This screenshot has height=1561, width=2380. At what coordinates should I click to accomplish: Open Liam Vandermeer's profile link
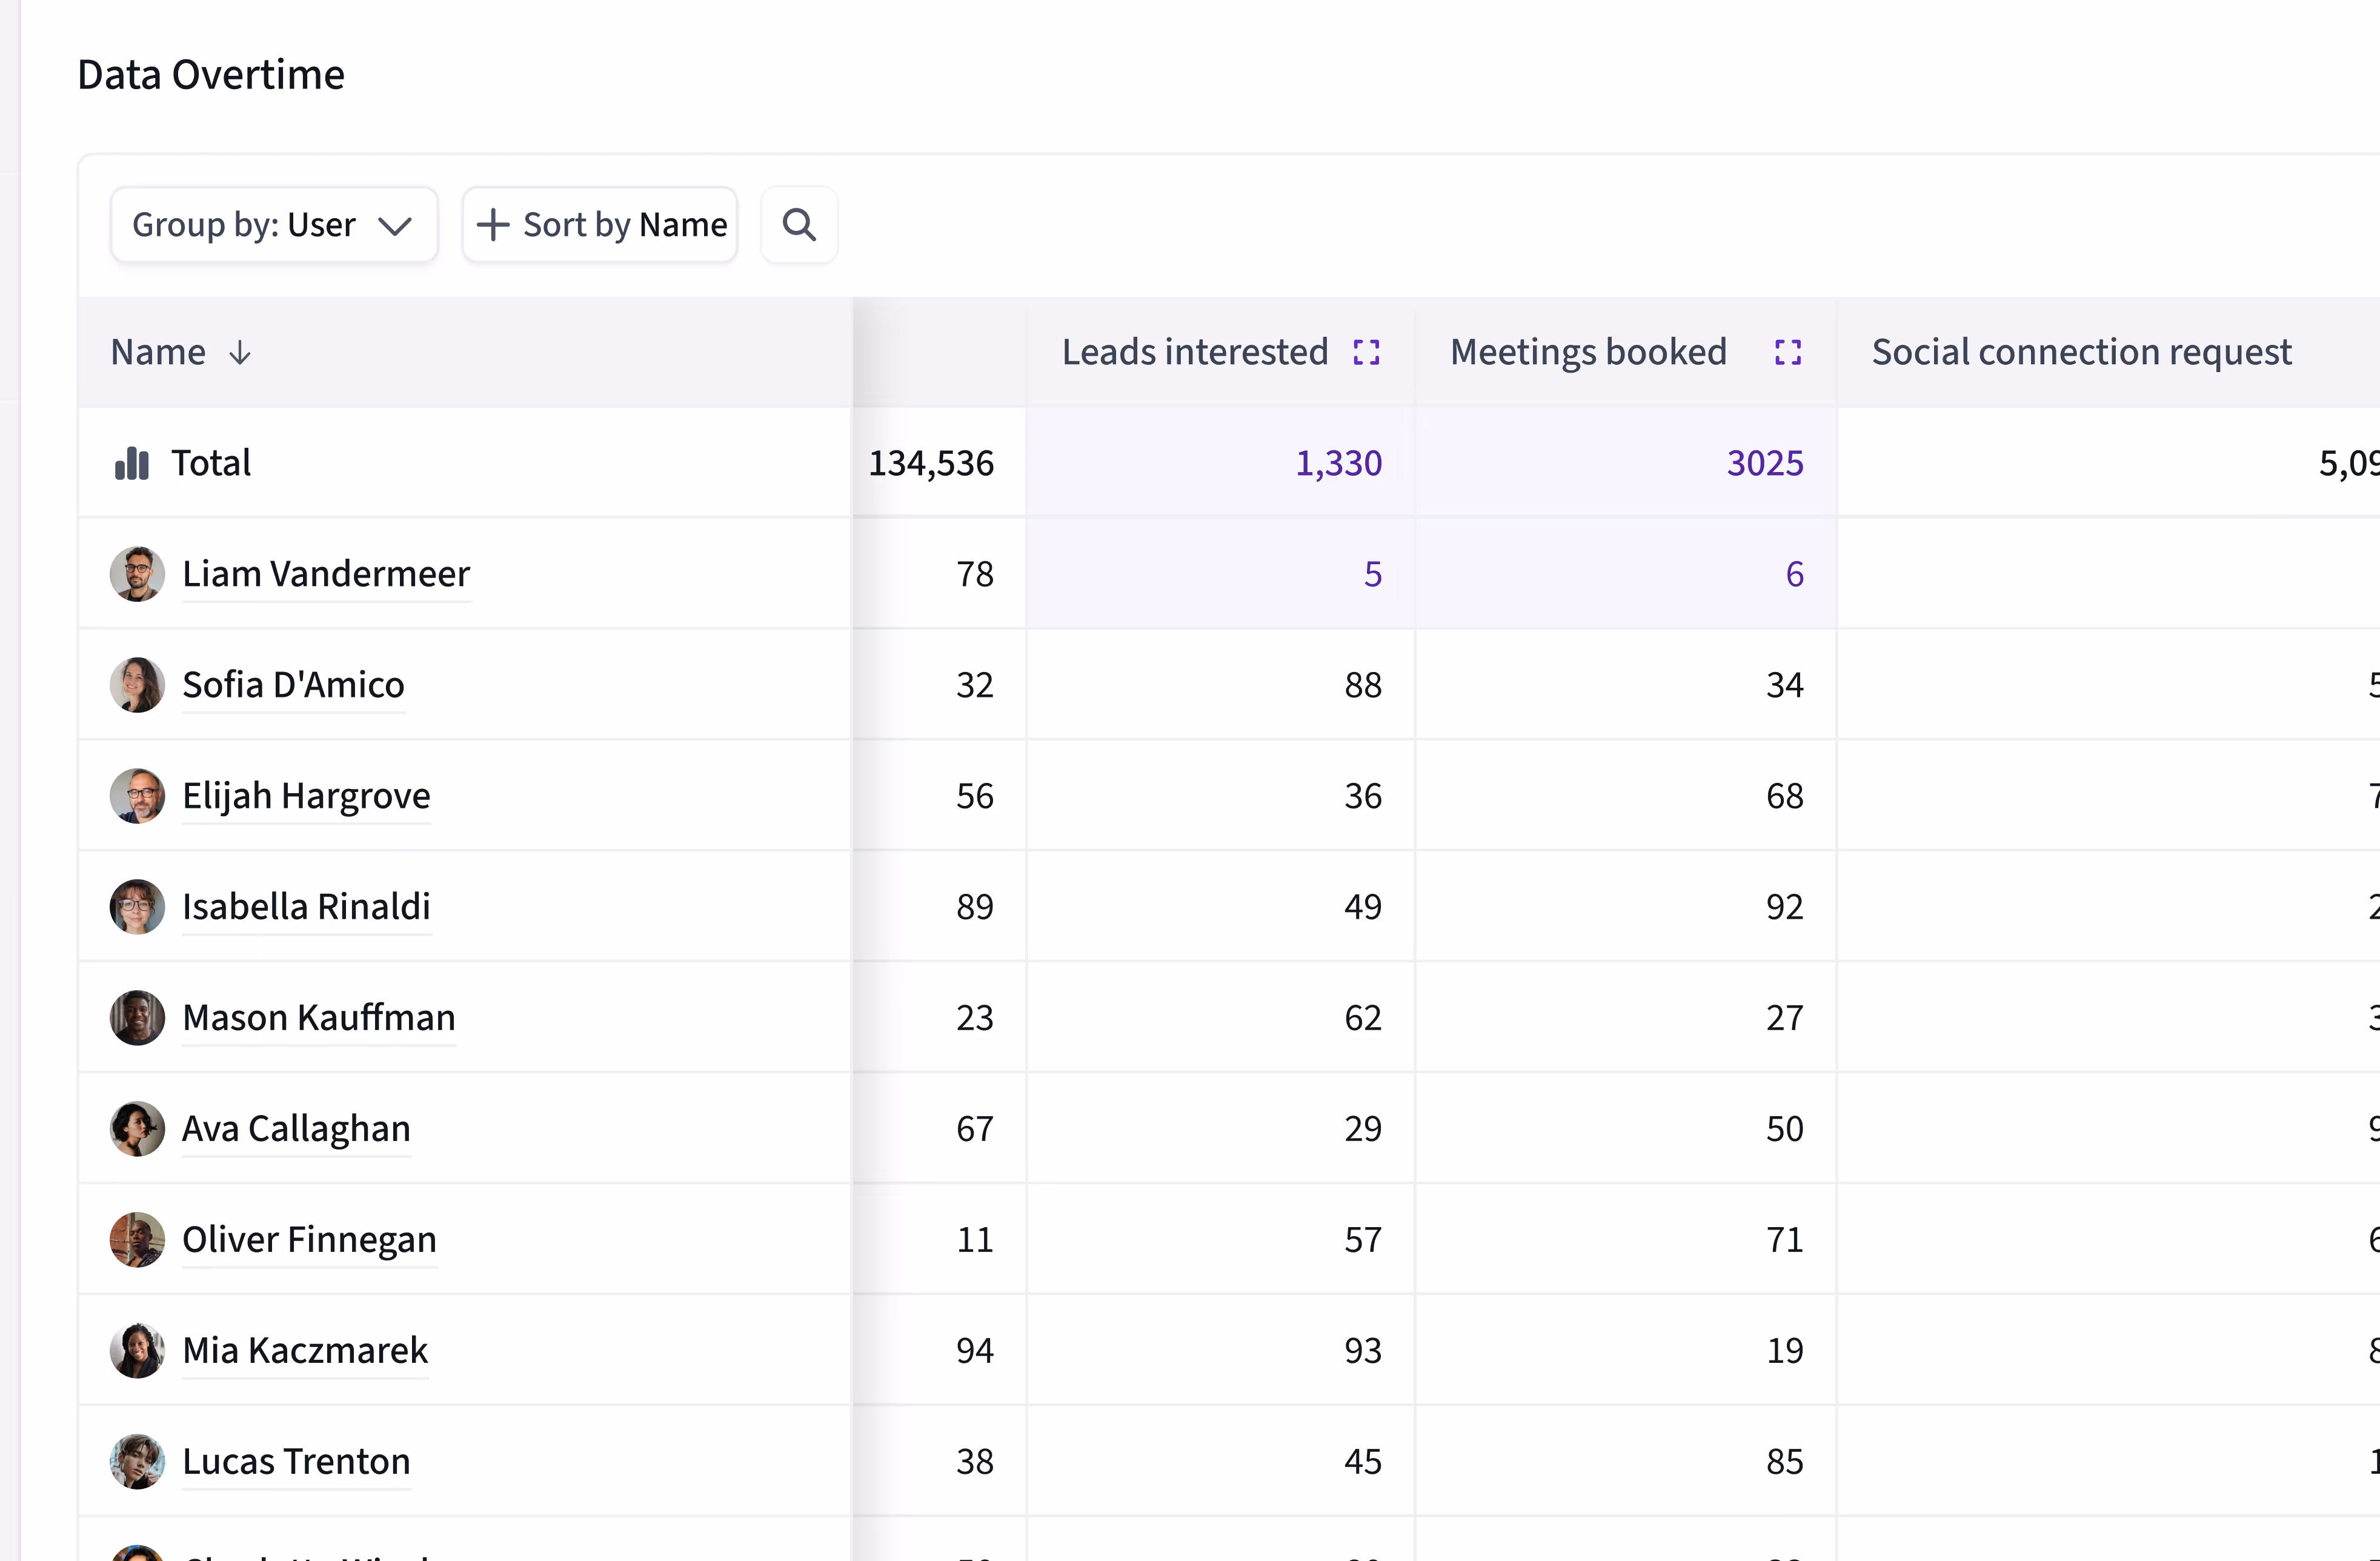(326, 574)
